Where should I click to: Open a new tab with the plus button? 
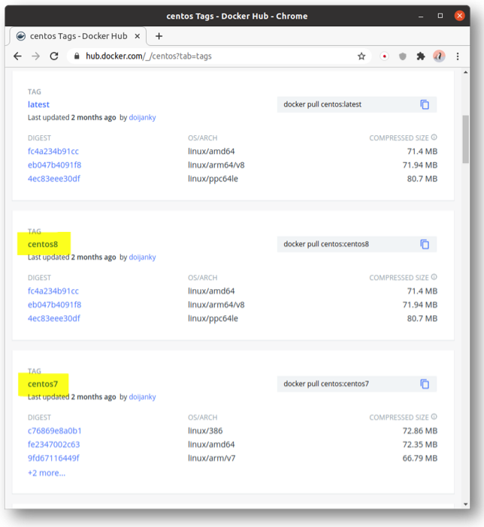[x=159, y=36]
